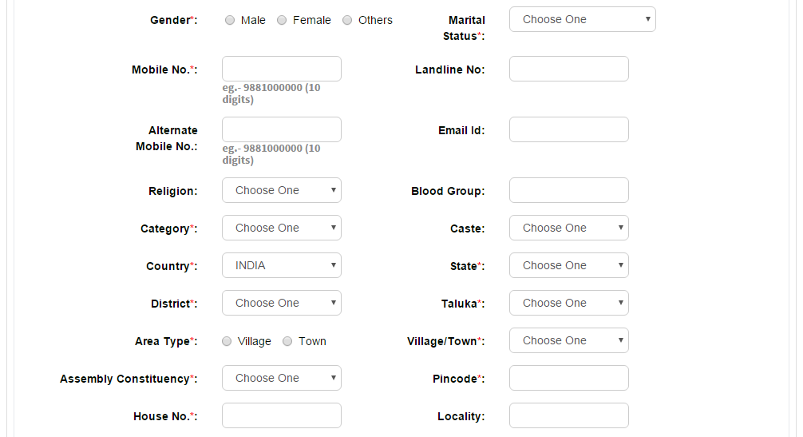Focus the House No. input box
The image size is (803, 437).
282,415
